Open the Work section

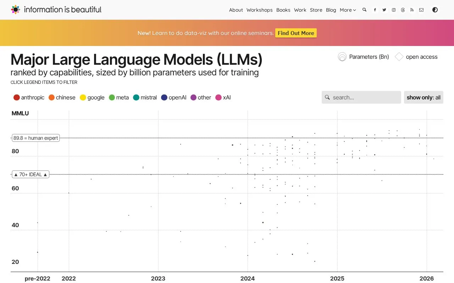[300, 10]
